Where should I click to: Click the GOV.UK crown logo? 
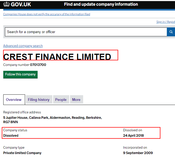coord(6,4)
